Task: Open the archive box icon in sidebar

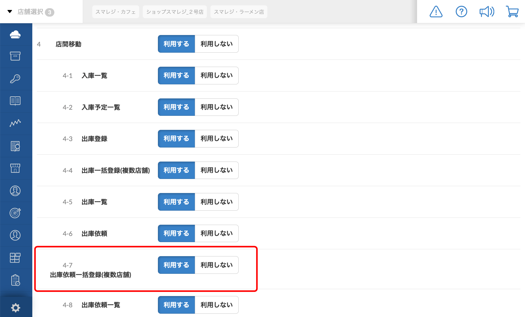Action: [15, 56]
